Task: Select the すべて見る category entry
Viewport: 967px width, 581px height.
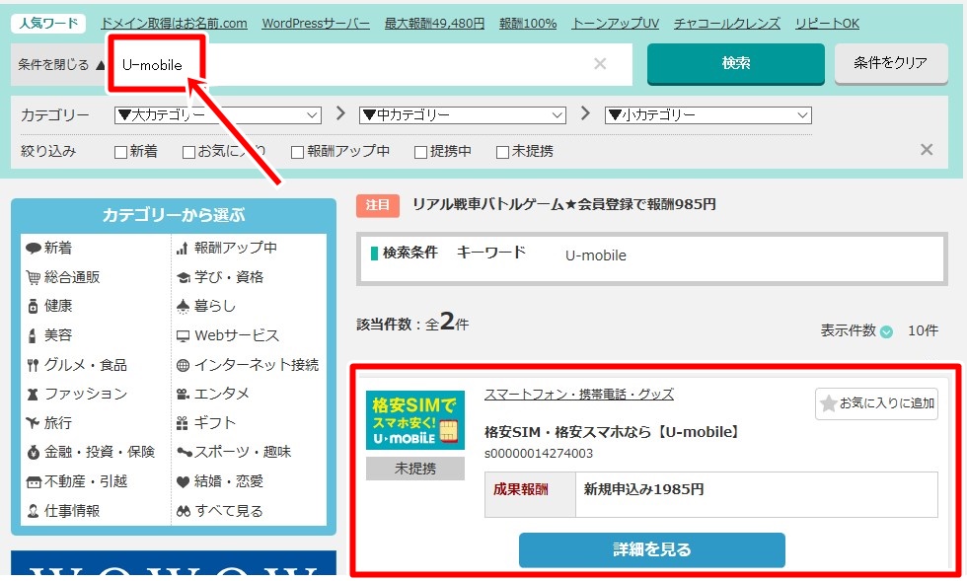Action: coord(229,511)
